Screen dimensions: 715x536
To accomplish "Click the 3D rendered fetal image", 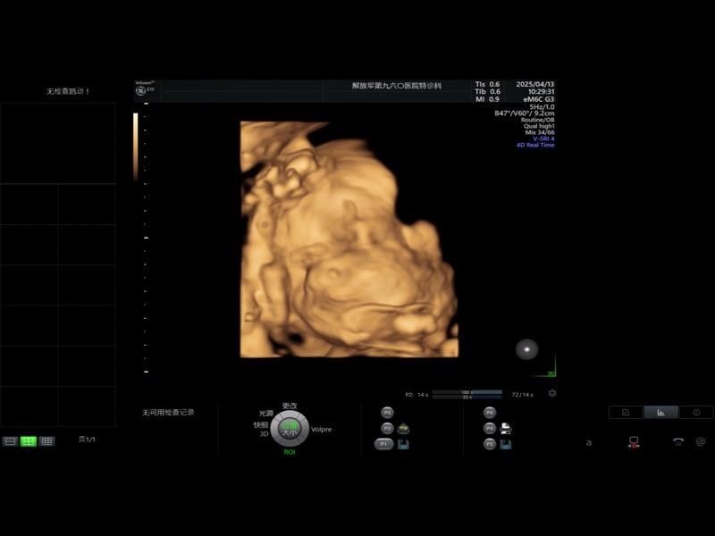I will click(349, 239).
